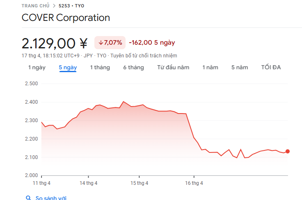Click the So sánh với compare field
The height and width of the screenshot is (200, 302).
51,198
